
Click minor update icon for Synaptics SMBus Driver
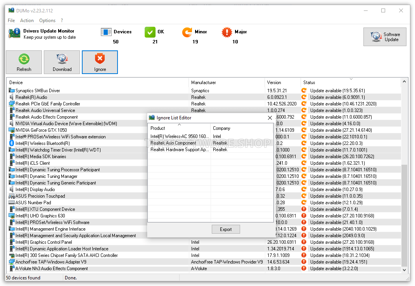[304, 90]
